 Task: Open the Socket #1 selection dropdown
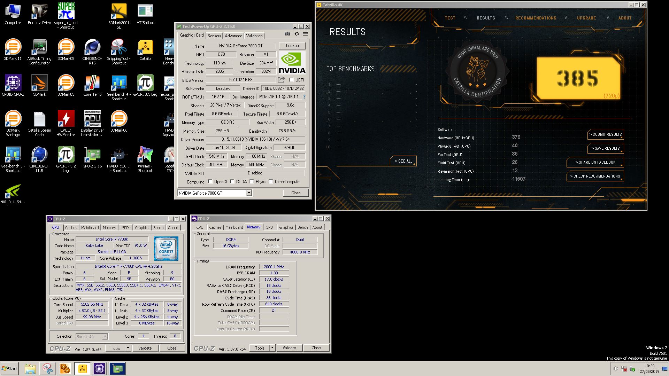(x=105, y=336)
